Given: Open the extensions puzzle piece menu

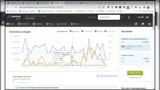Looking at the screenshot, I should coord(136,7).
